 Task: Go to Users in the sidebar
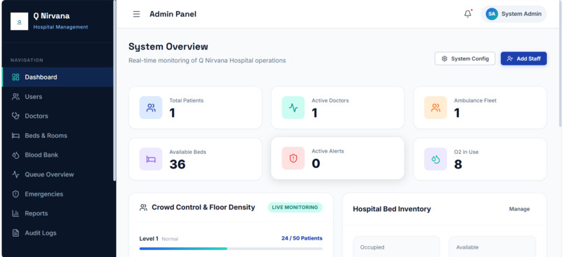click(x=57, y=97)
